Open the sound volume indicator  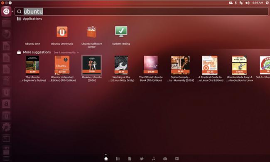point(248,3)
